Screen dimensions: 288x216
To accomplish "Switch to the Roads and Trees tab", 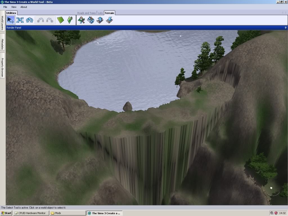I will [x=87, y=13].
